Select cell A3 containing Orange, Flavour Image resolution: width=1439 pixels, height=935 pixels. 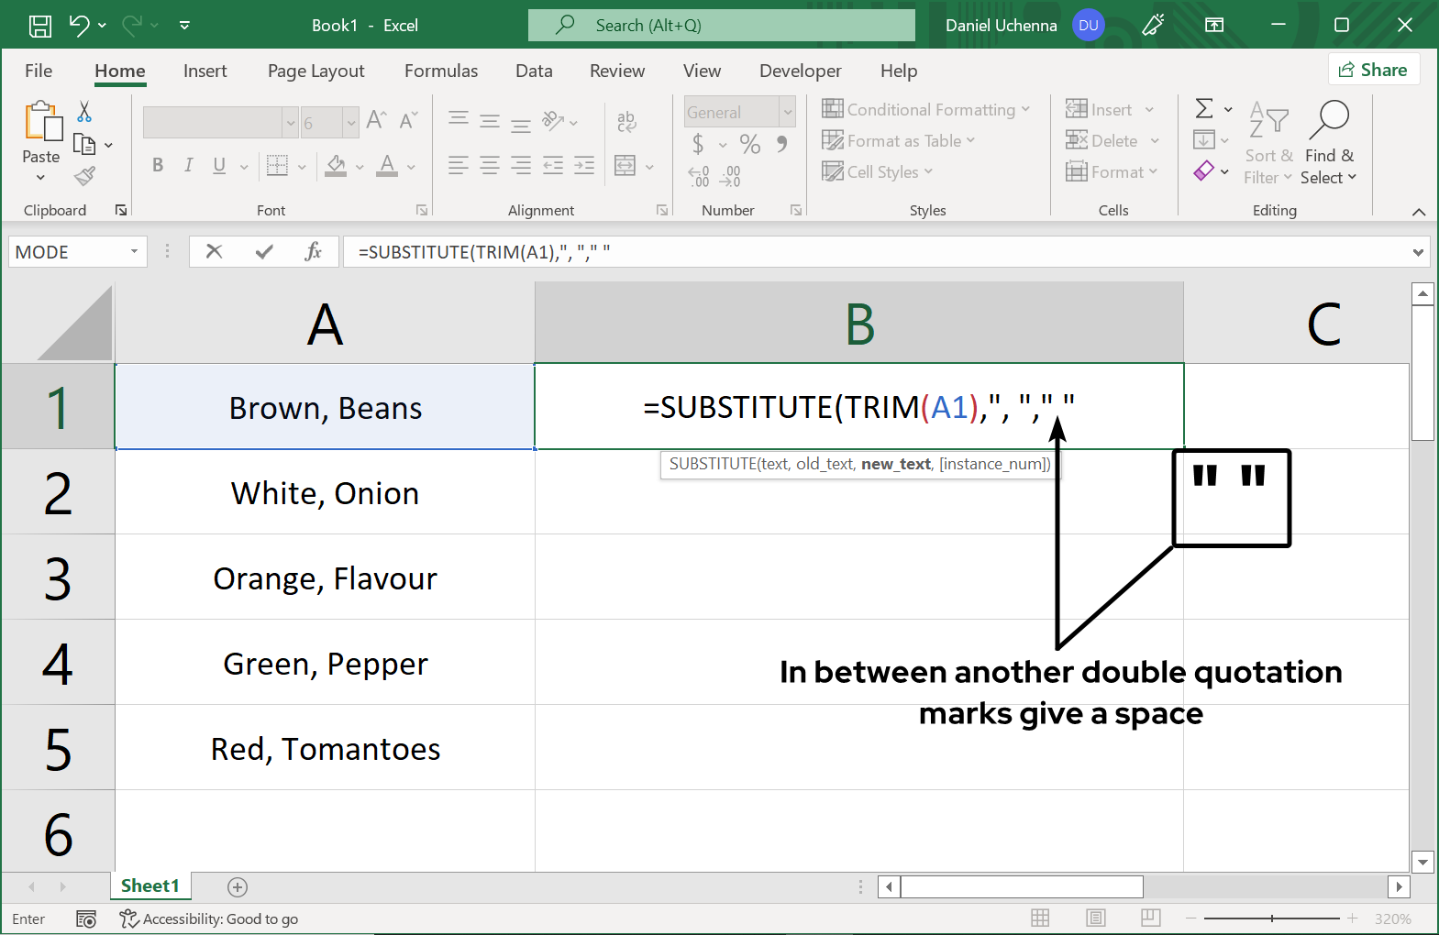325,577
